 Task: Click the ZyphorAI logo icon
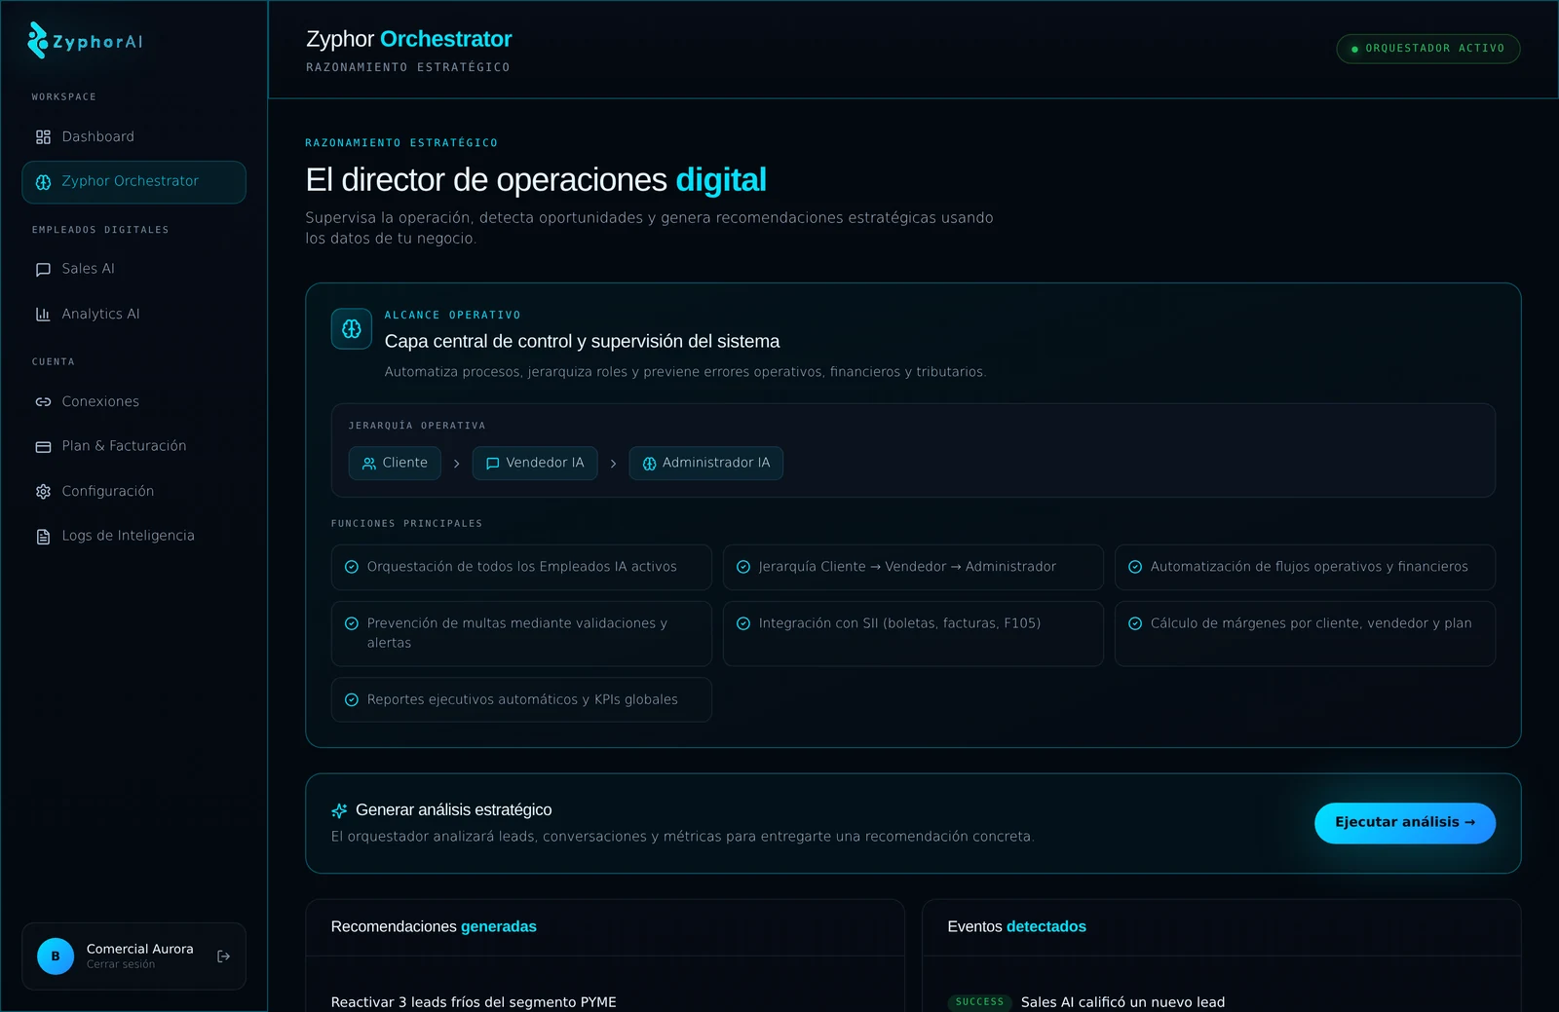[38, 41]
